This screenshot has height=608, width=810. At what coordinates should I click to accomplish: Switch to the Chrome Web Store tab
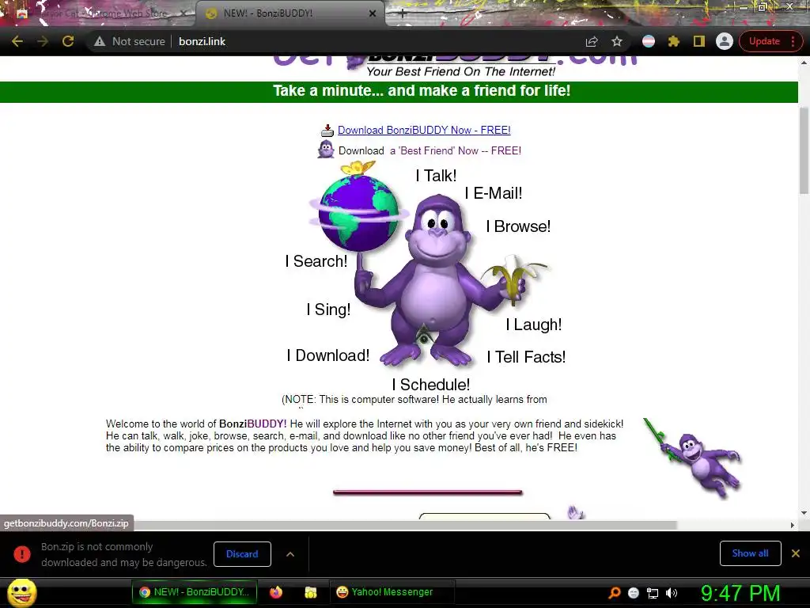[x=100, y=13]
